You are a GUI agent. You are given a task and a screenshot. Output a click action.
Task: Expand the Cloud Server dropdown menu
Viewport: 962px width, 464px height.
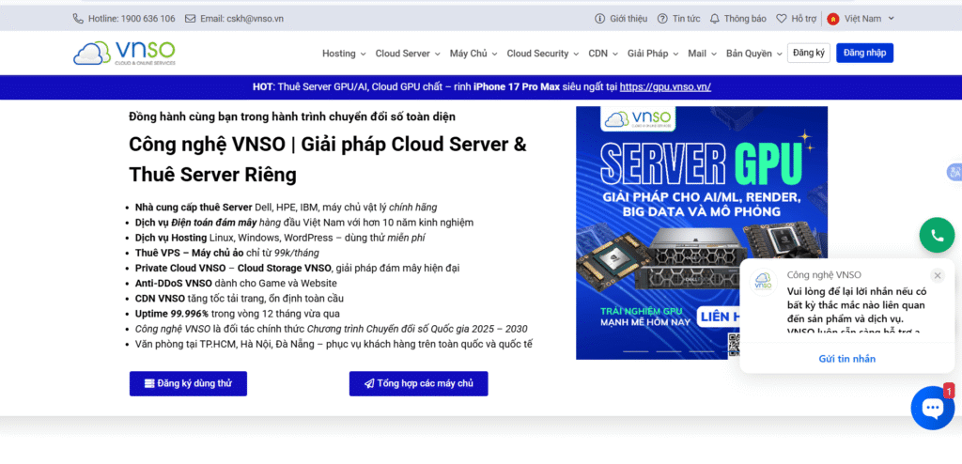(408, 54)
